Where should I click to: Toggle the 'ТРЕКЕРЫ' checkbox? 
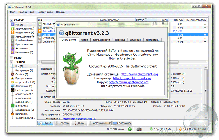11,62
